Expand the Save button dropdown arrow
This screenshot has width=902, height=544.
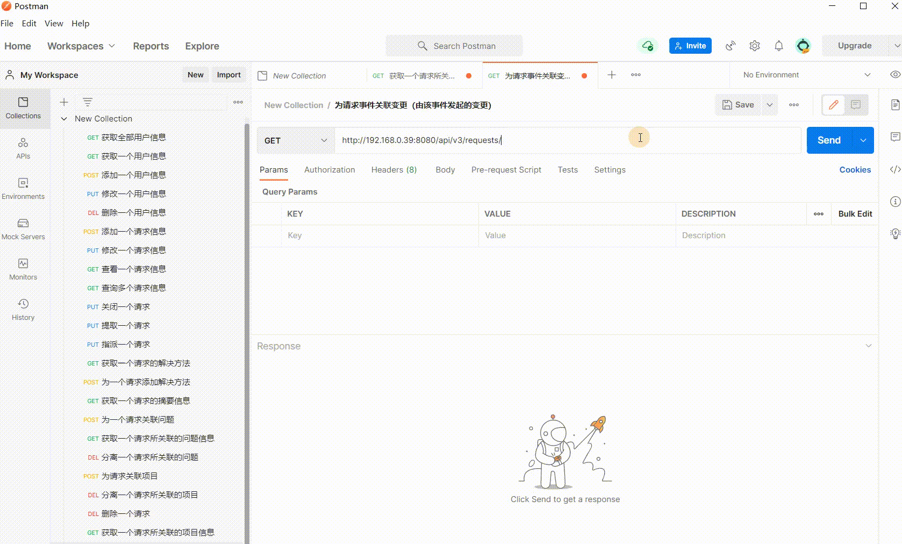769,105
